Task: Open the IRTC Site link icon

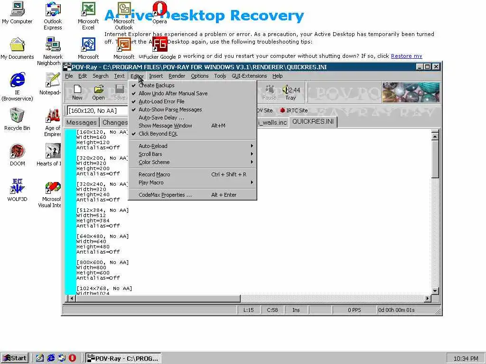Action: click(x=293, y=110)
